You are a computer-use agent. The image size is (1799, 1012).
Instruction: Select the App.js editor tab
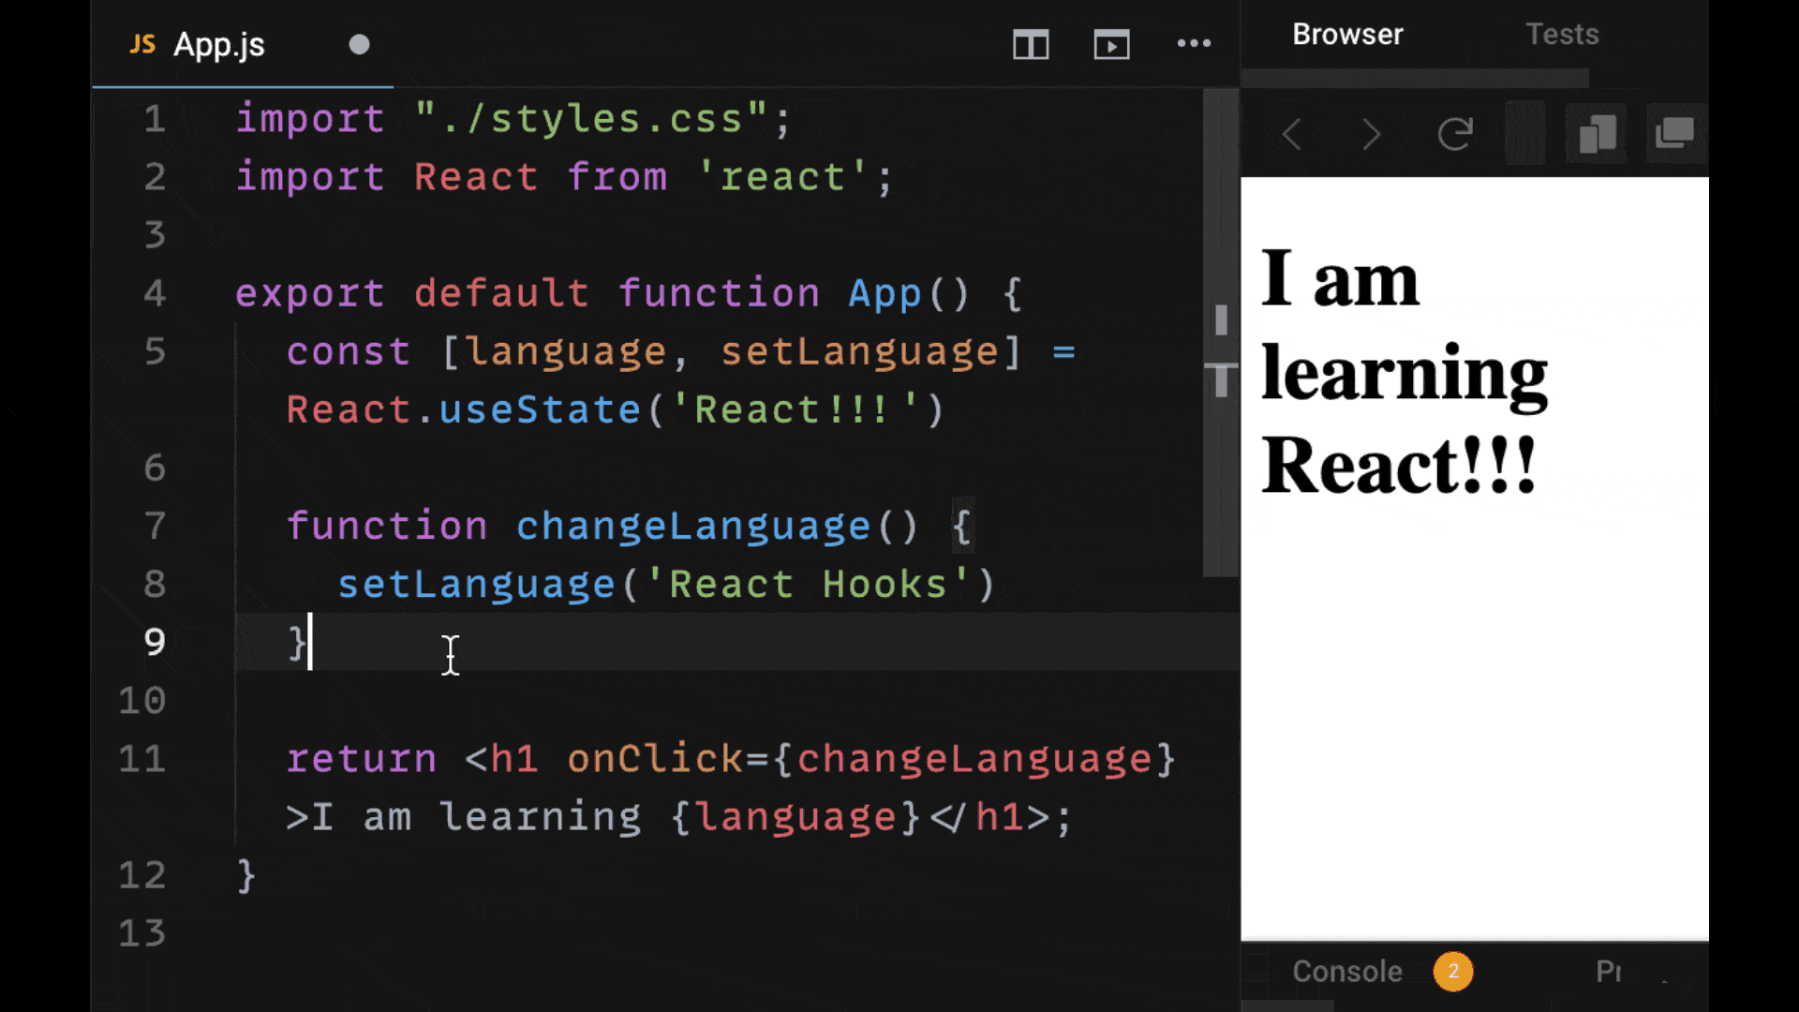point(243,44)
